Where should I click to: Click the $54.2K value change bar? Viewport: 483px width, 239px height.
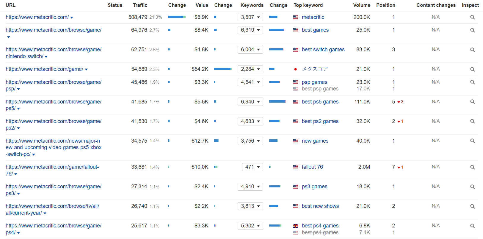pyautogui.click(x=223, y=69)
